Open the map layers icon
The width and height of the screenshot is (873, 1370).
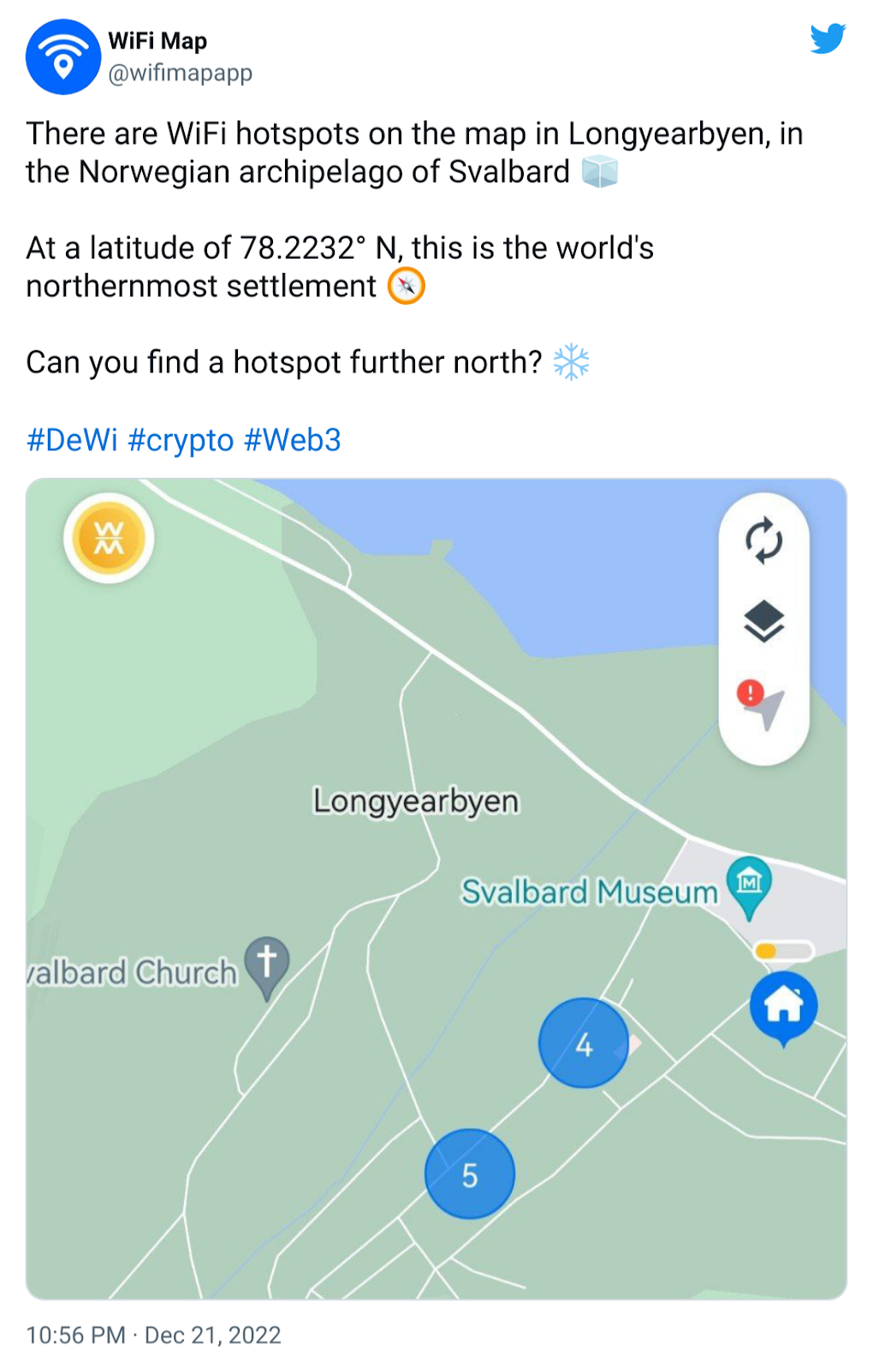pyautogui.click(x=763, y=621)
